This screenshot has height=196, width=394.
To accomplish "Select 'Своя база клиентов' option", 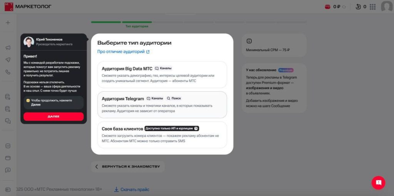I will click(x=162, y=134).
